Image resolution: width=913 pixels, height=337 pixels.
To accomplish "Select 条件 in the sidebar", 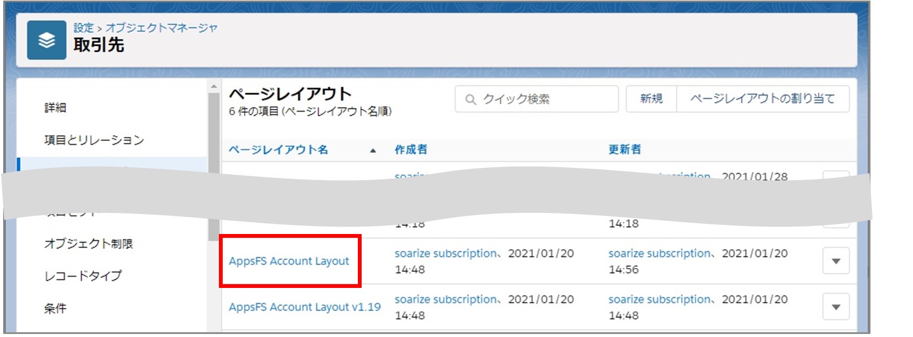I will tap(55, 308).
